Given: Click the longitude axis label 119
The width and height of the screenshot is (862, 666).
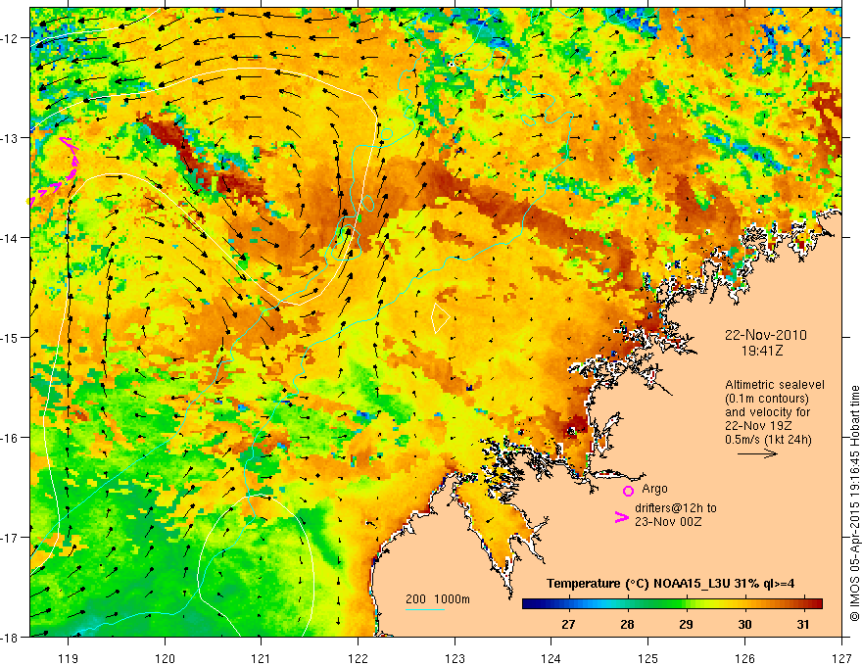Looking at the screenshot, I should click(x=69, y=658).
